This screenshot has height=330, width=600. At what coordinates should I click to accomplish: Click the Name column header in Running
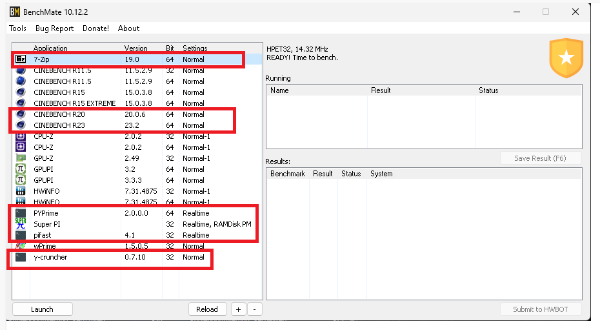[x=279, y=90]
